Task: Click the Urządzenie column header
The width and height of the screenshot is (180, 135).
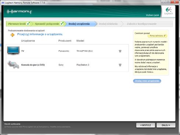Action: click(28, 41)
